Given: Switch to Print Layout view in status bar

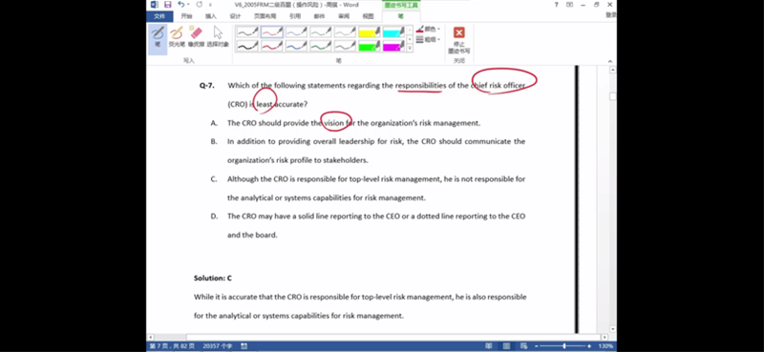Looking at the screenshot, I should [x=507, y=345].
